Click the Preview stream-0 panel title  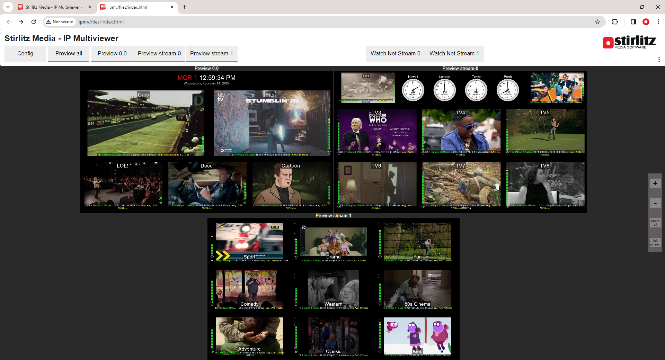460,68
